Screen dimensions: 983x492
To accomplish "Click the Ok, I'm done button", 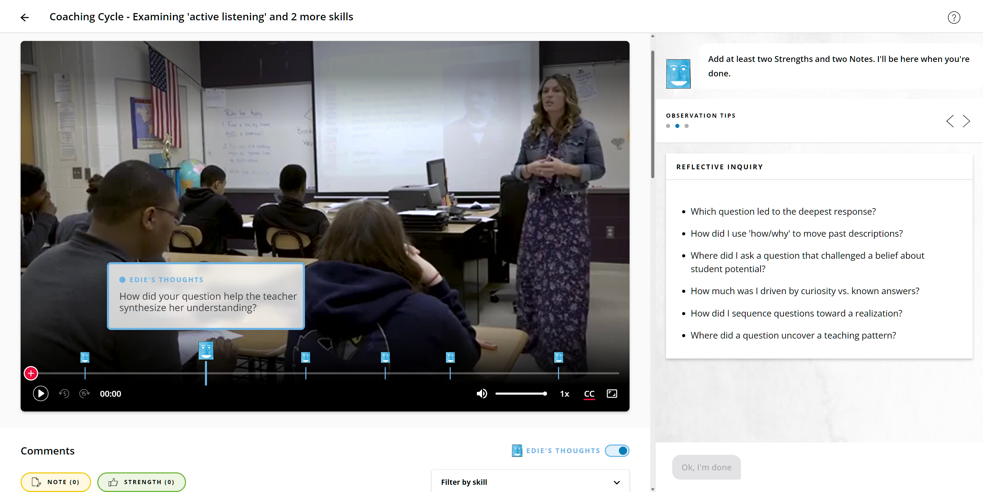I will click(706, 467).
